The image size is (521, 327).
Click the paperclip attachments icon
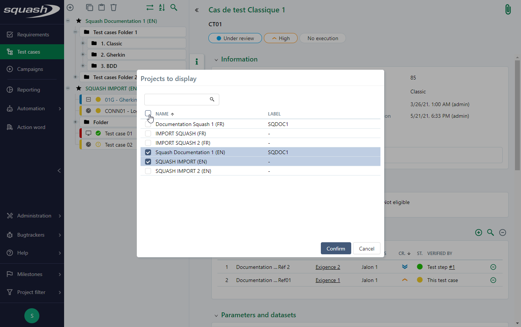click(508, 10)
